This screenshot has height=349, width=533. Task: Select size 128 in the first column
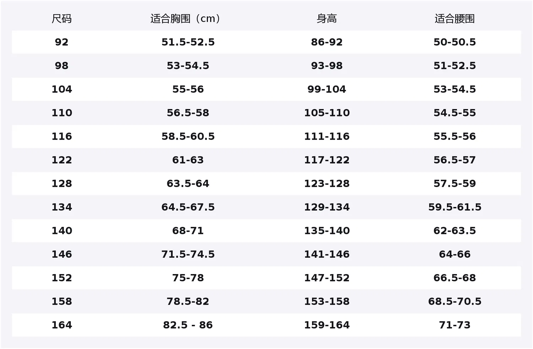click(61, 184)
